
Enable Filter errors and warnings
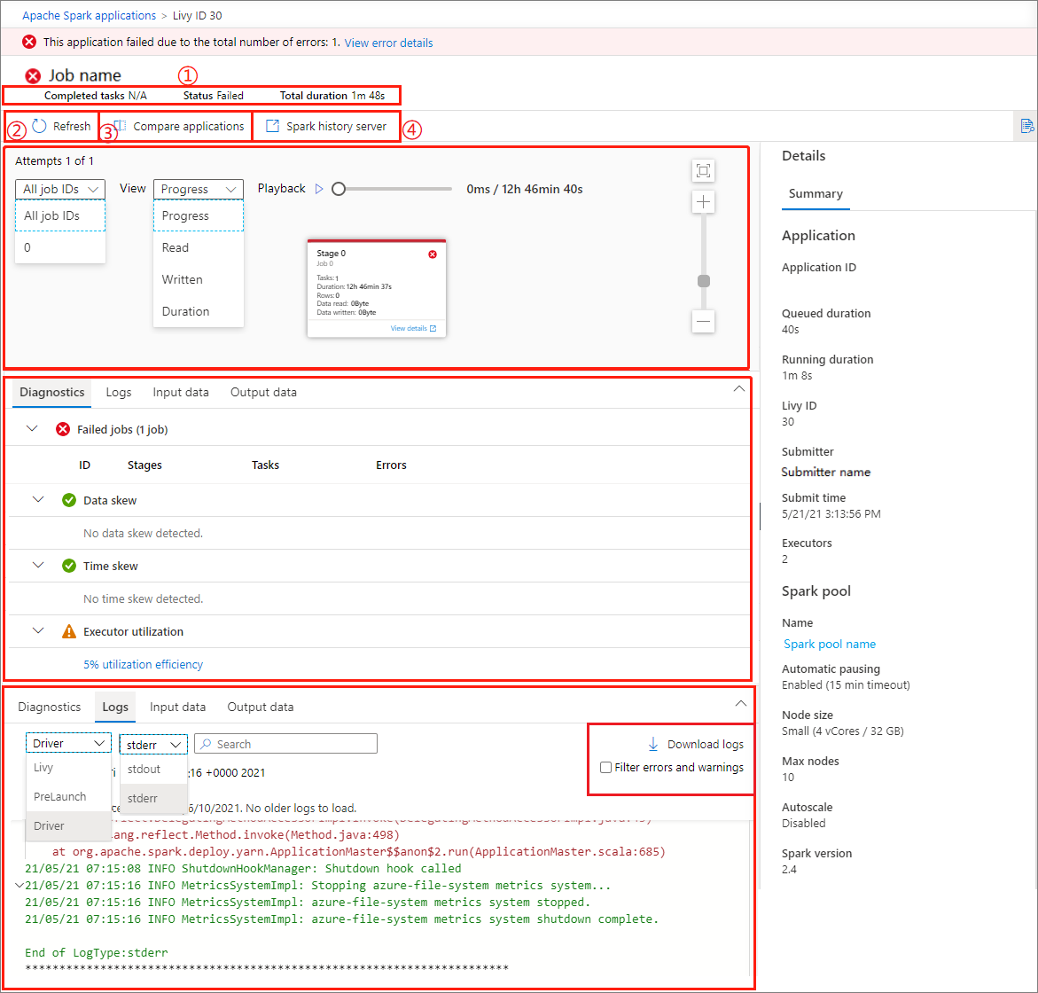click(x=607, y=768)
